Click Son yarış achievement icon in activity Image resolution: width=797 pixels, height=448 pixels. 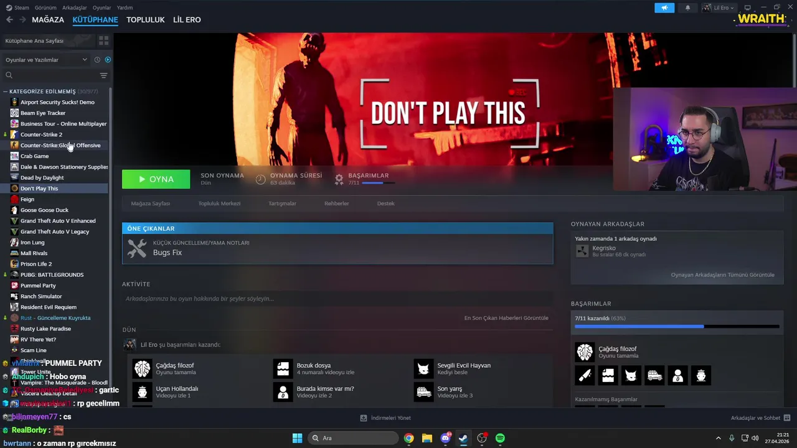pos(423,391)
